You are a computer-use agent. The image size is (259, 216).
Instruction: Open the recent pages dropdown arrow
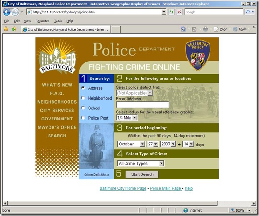[22, 12]
